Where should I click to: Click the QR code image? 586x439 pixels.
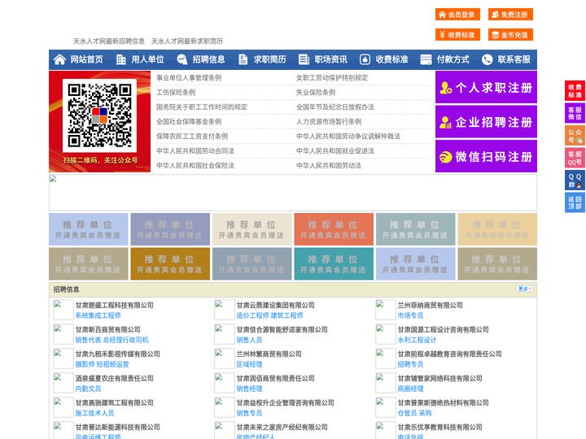[x=99, y=115]
